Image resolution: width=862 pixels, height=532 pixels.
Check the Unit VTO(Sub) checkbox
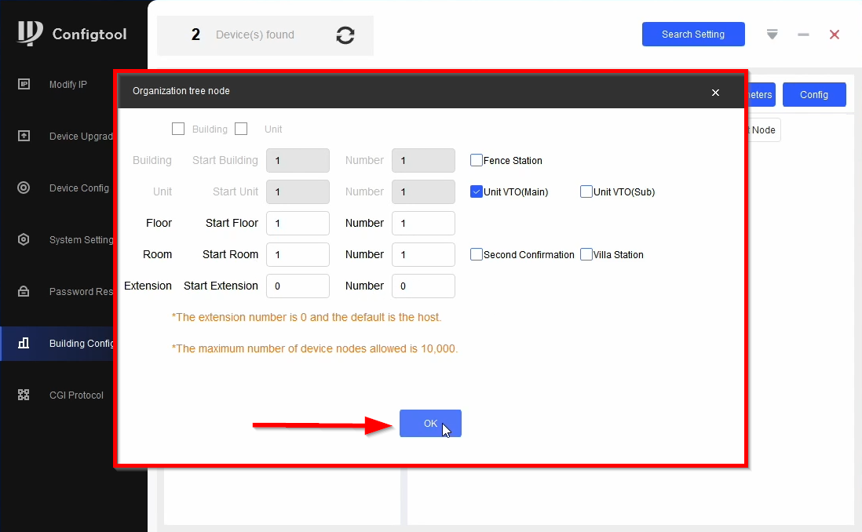point(586,191)
